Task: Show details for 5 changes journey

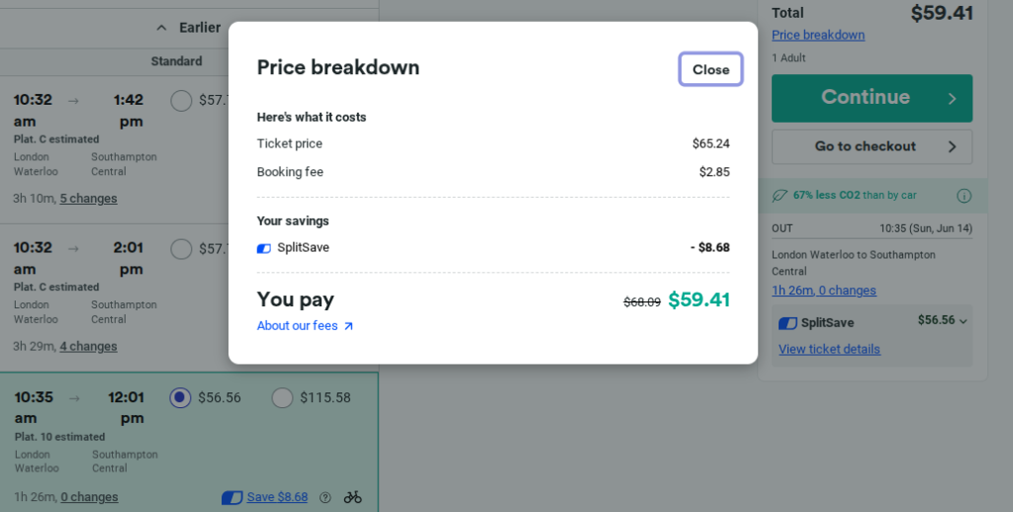Action: pyautogui.click(x=88, y=199)
